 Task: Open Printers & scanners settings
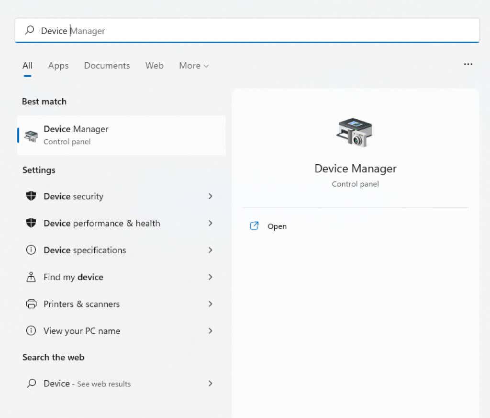click(120, 304)
